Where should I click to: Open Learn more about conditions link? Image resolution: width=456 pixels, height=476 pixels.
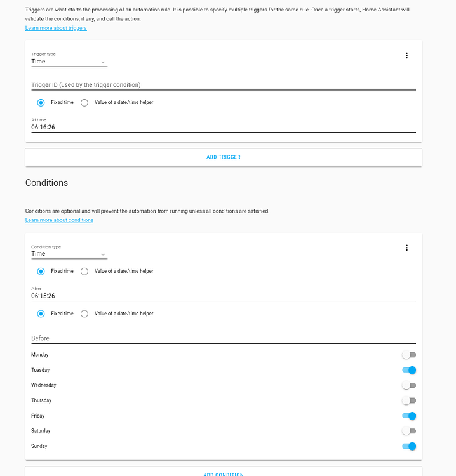tap(59, 220)
